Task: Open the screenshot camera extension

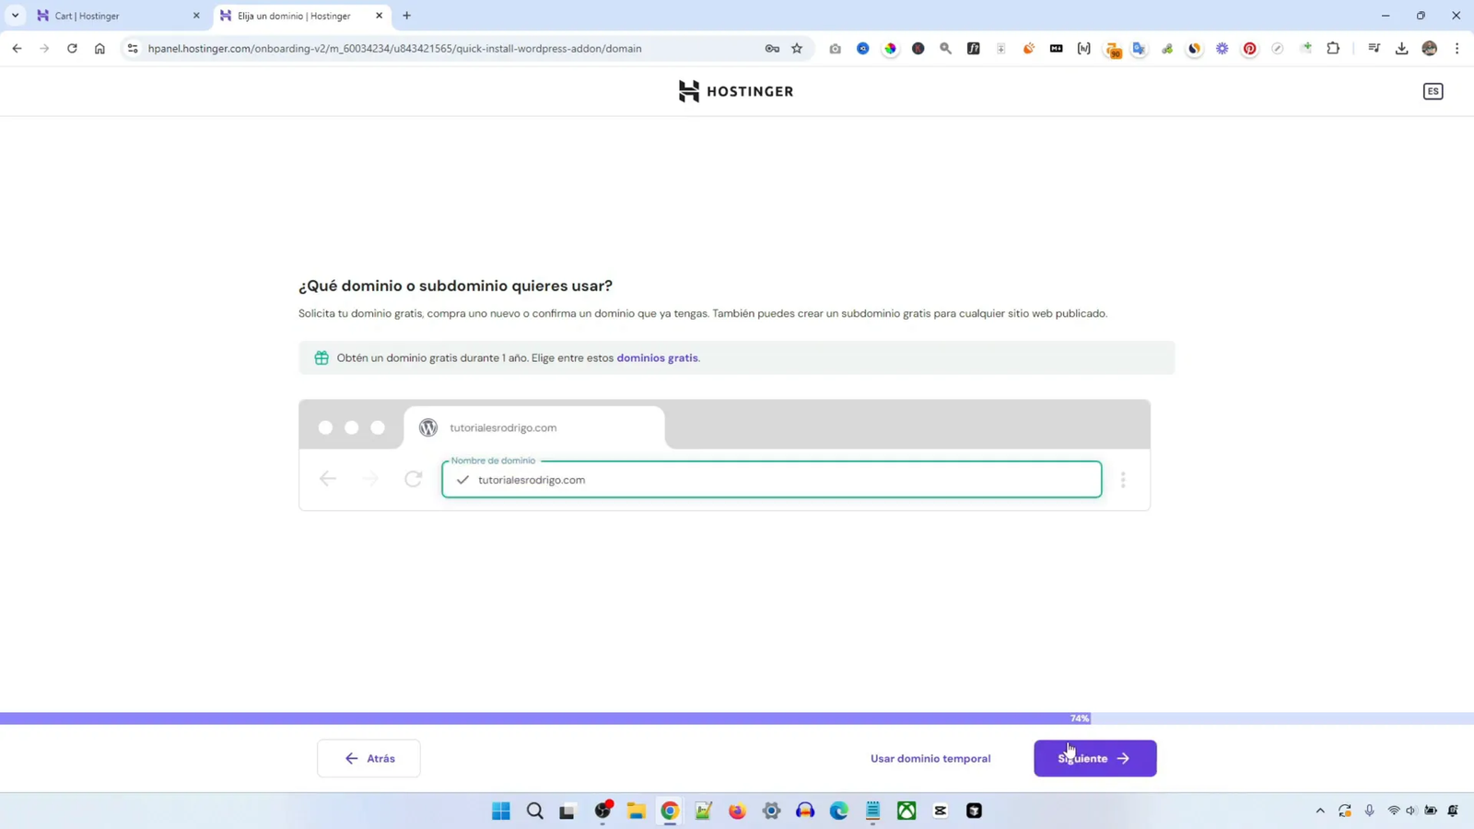Action: point(835,49)
